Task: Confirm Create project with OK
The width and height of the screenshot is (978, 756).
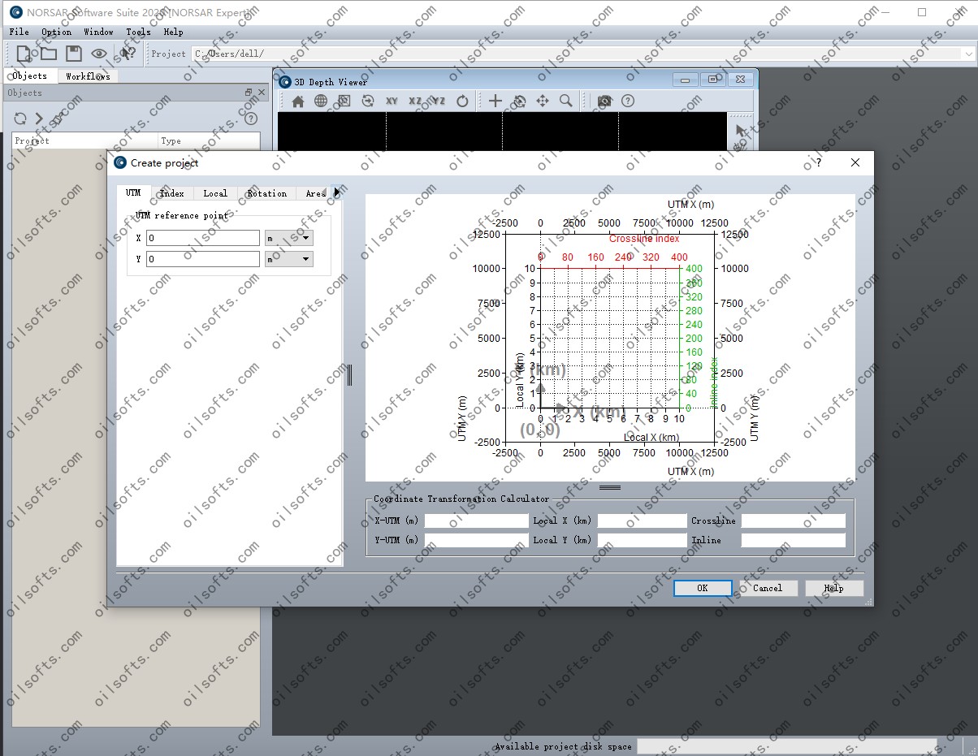Action: (x=703, y=588)
